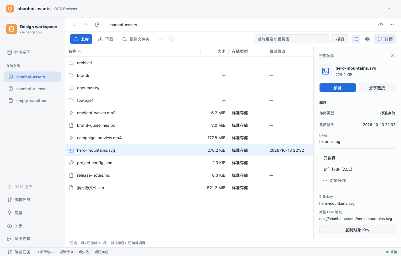Screen dimensions: 401x256
Task: Click the download toolbar button
Action: pos(106,39)
